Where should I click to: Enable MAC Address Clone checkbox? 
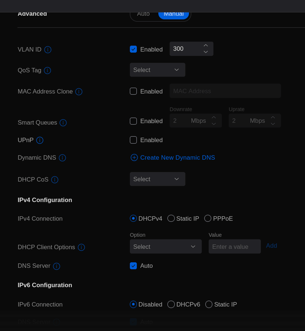(x=133, y=91)
